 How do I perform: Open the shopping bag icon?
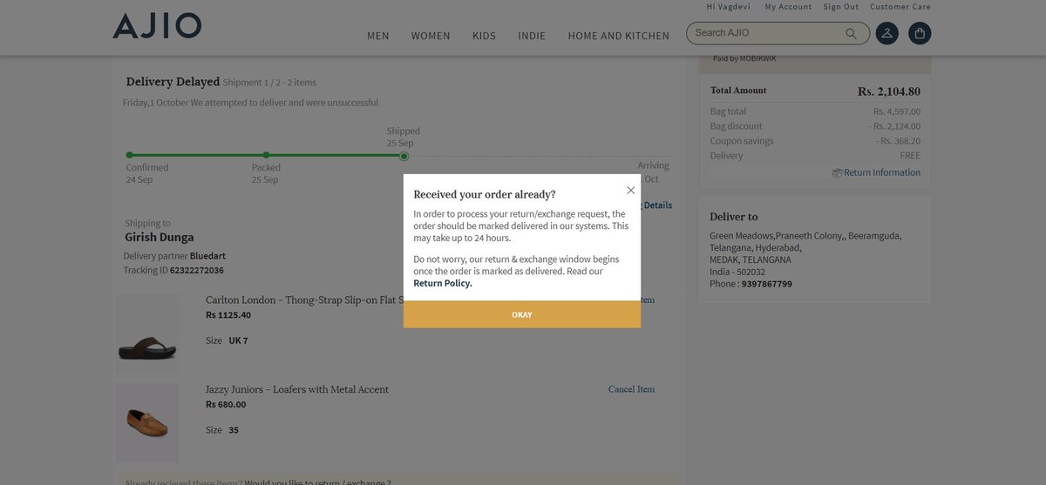coord(920,34)
